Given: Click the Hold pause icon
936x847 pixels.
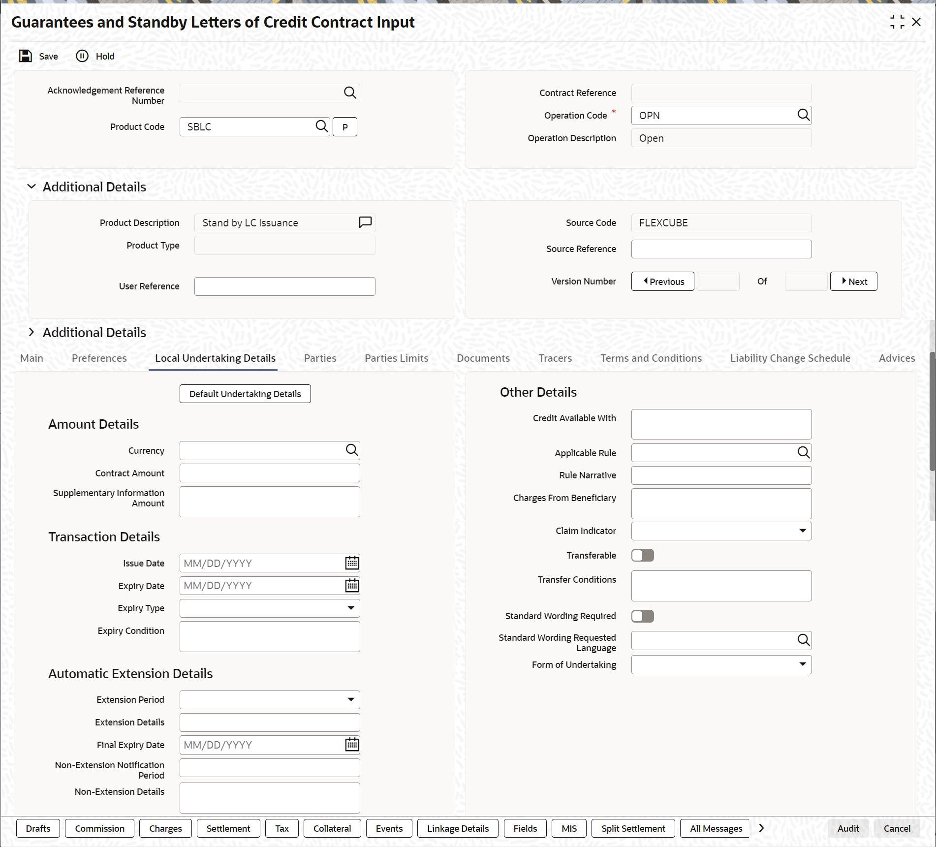Looking at the screenshot, I should [82, 56].
